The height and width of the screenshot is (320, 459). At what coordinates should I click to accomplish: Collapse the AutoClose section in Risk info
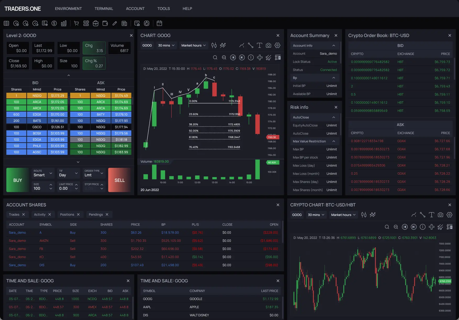334,117
